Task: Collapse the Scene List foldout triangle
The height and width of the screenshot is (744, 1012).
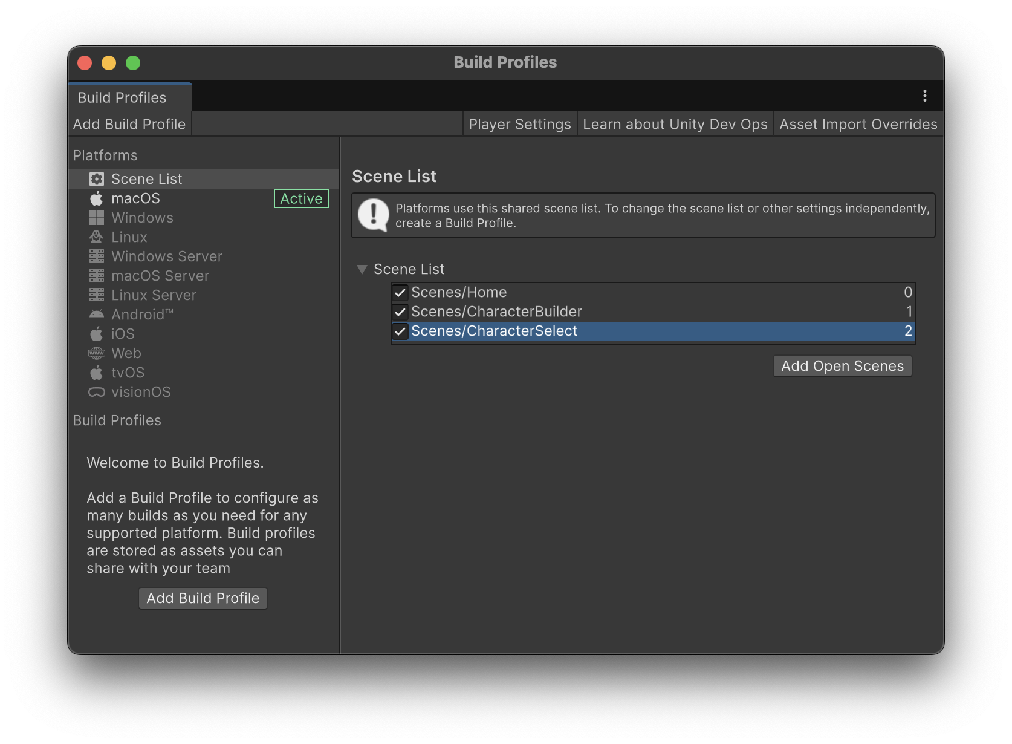Action: coord(362,269)
